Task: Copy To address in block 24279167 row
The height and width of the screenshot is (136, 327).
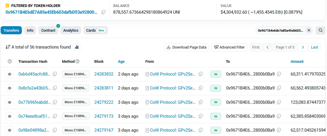Action: click(x=279, y=130)
